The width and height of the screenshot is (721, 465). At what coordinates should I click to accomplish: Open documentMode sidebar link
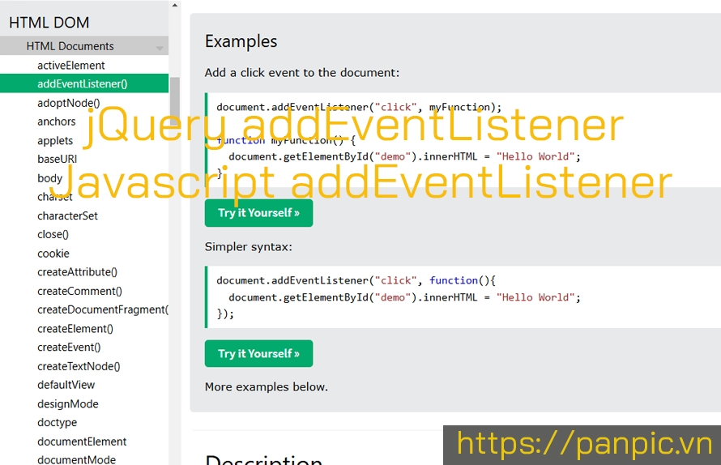coord(76,459)
